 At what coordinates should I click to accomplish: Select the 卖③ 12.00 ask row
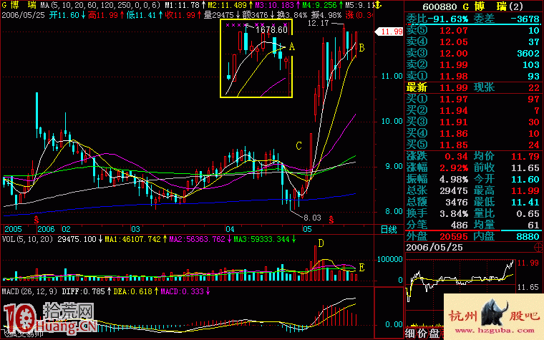473,54
